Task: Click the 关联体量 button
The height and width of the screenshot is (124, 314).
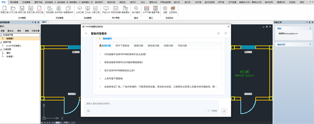Action: point(35,31)
